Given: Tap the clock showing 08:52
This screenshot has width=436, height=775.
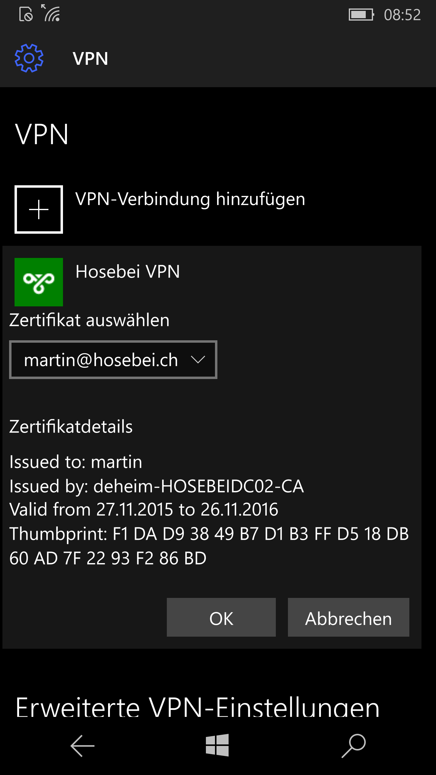Looking at the screenshot, I should point(402,15).
